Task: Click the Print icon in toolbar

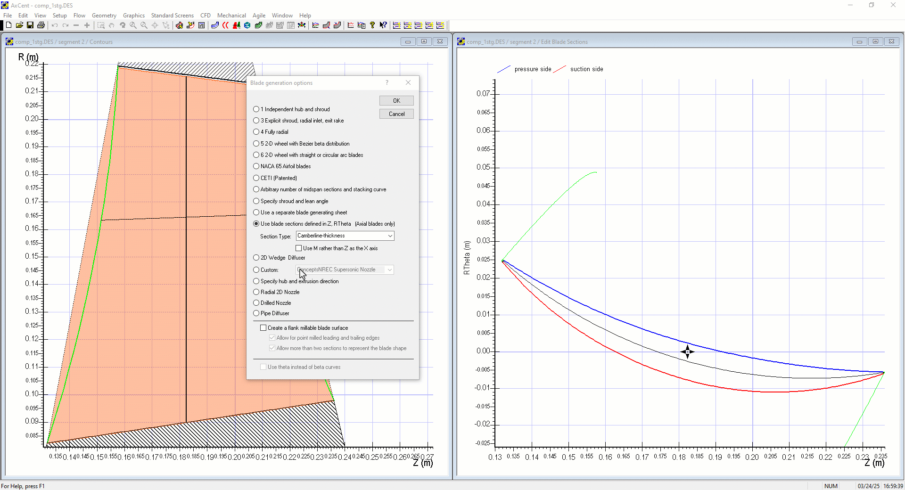Action: pyautogui.click(x=41, y=25)
